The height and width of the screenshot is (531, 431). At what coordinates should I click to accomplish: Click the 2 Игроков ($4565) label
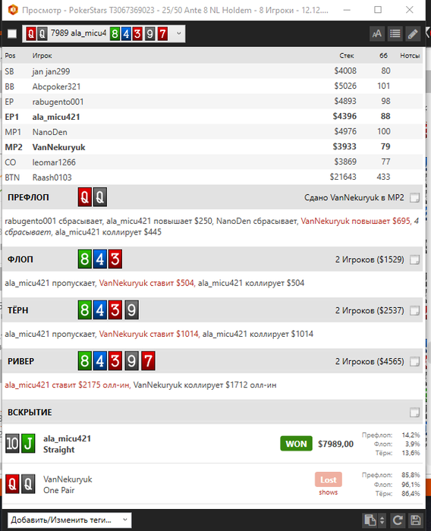tap(370, 362)
